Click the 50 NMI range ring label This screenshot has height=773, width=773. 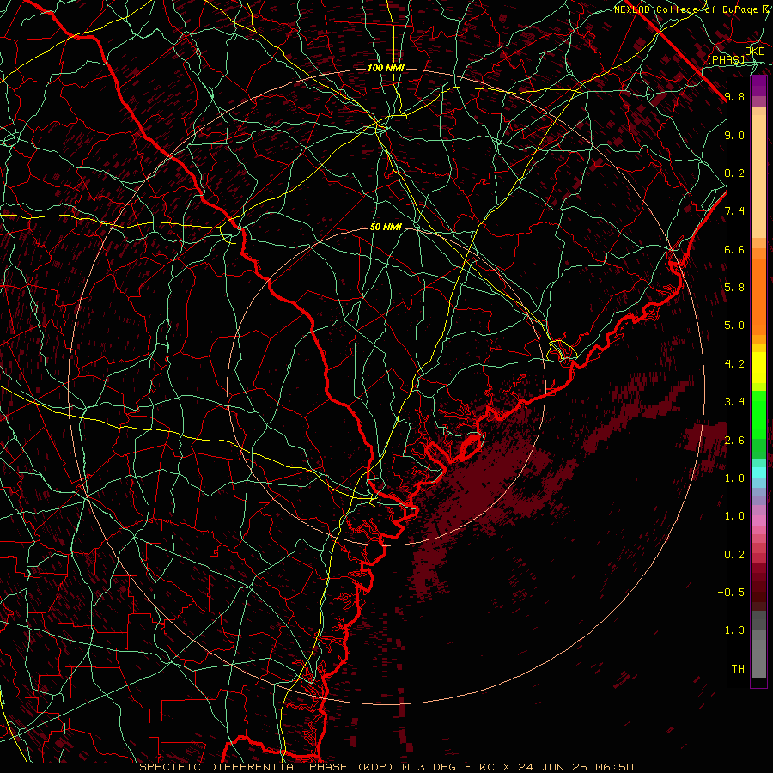386,228
